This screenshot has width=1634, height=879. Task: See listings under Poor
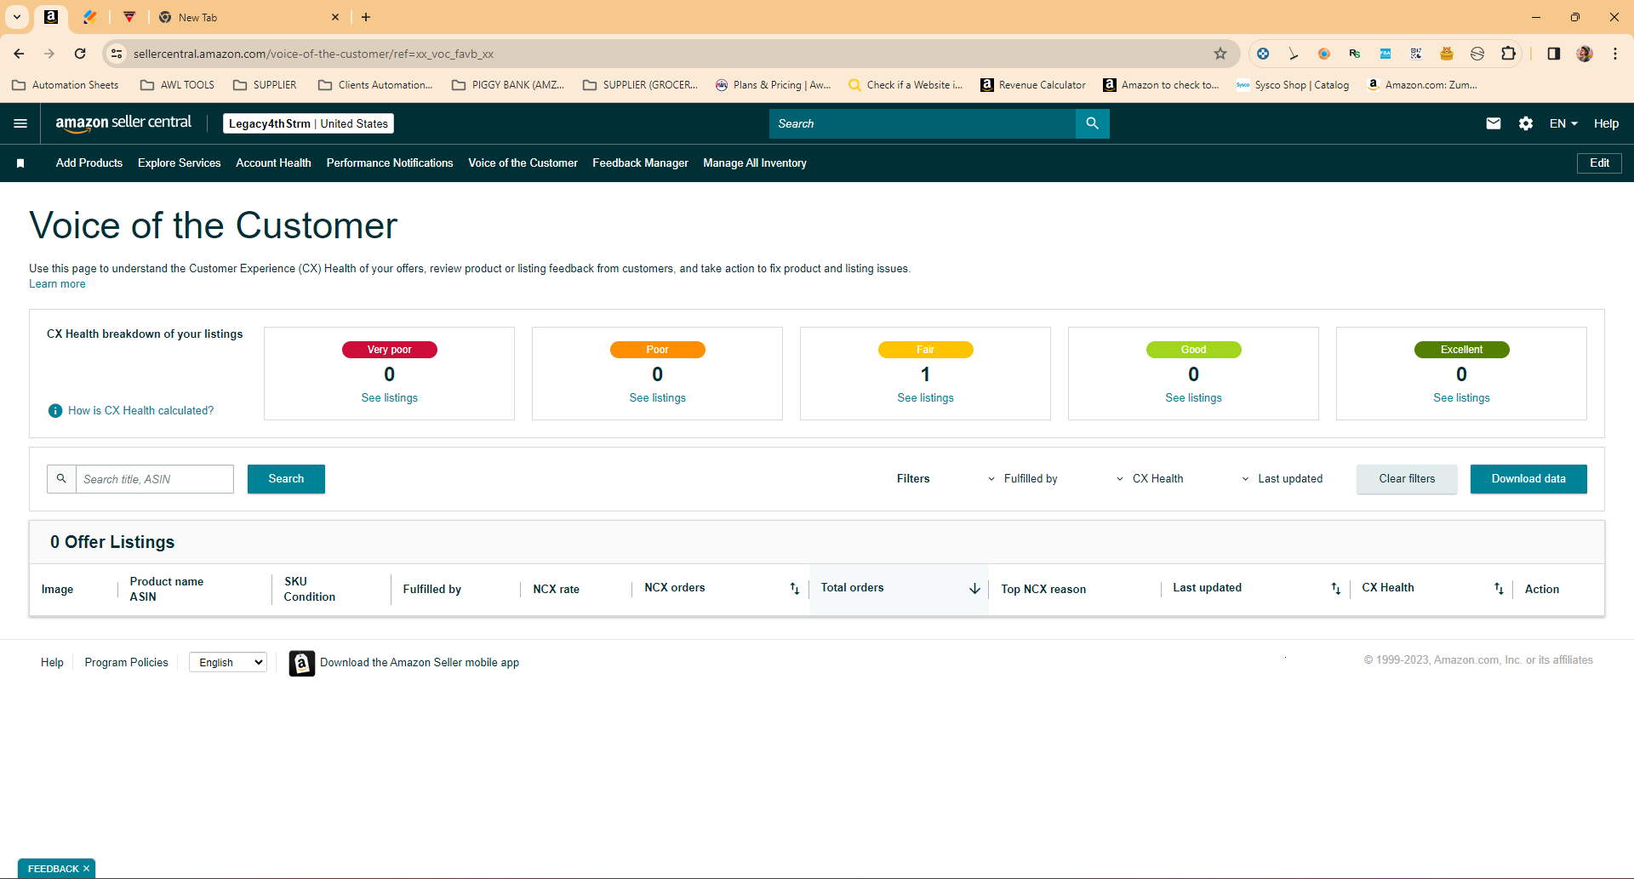pos(658,398)
